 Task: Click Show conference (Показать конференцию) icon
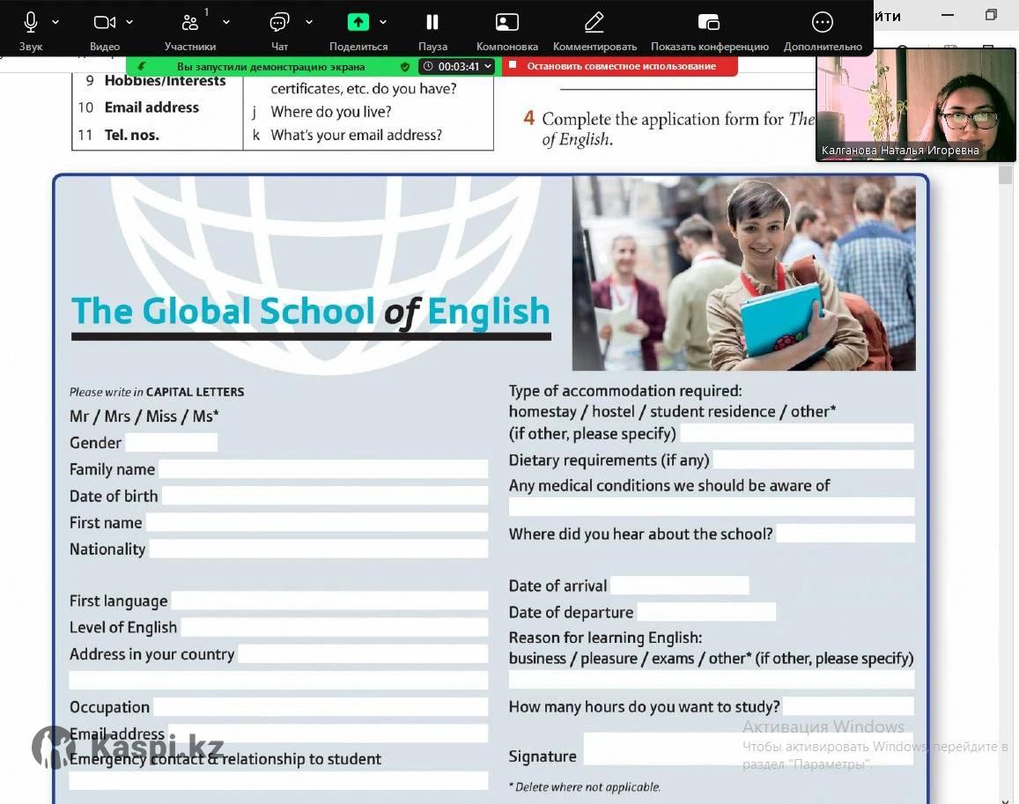709,23
